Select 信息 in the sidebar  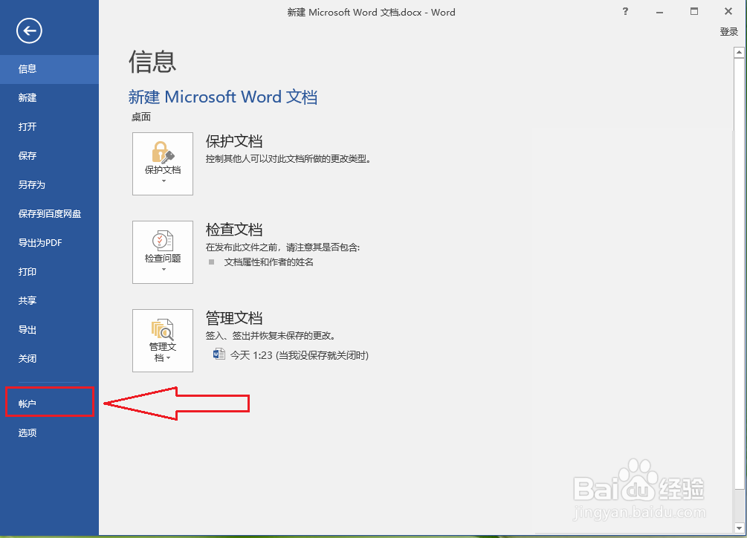[50, 69]
